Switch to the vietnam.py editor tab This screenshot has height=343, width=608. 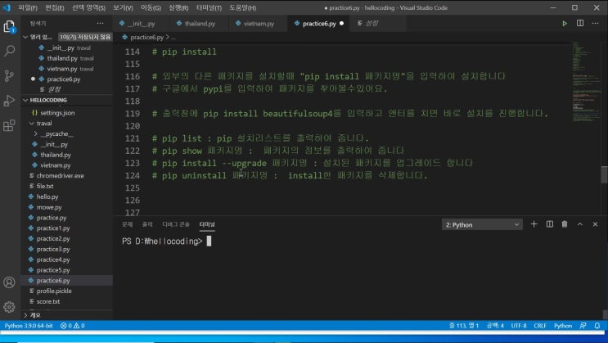click(x=259, y=23)
